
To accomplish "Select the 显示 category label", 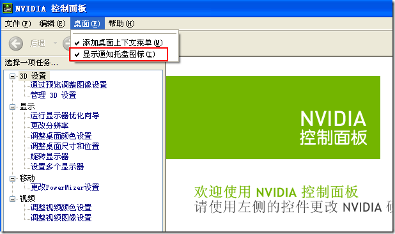I will [x=27, y=107].
